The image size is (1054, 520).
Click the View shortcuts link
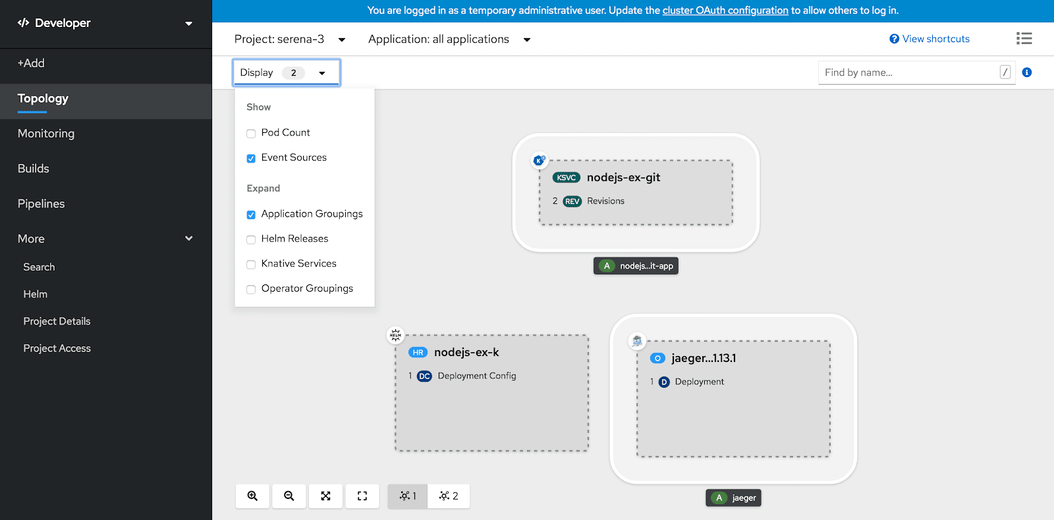click(x=935, y=39)
